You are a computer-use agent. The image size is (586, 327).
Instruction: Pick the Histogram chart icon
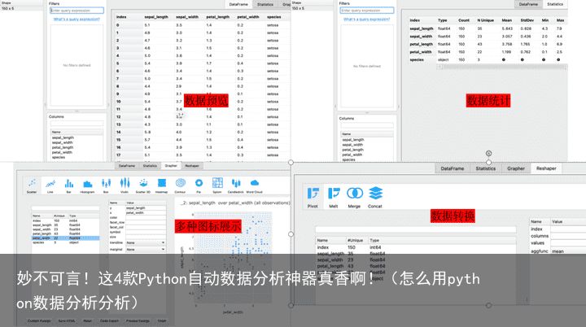(87, 184)
